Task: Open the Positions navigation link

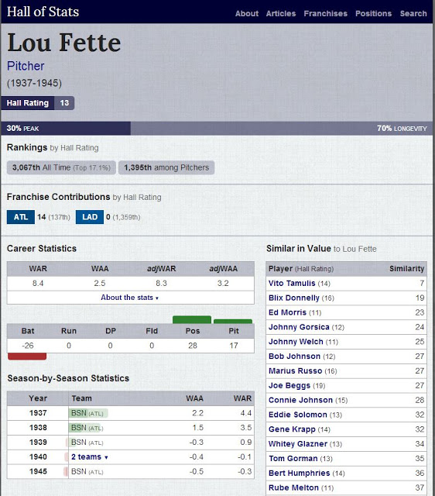Action: click(373, 14)
